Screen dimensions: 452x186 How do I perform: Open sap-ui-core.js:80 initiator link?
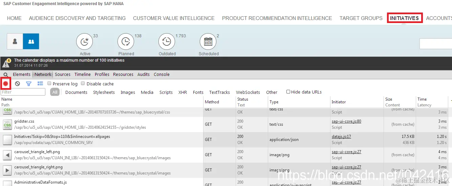[x=346, y=121]
